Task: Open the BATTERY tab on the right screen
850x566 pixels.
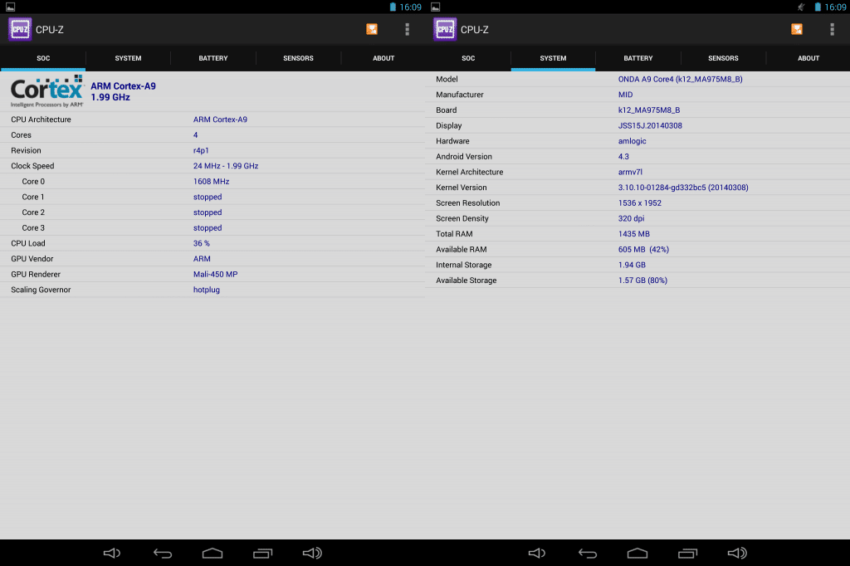Action: [638, 58]
